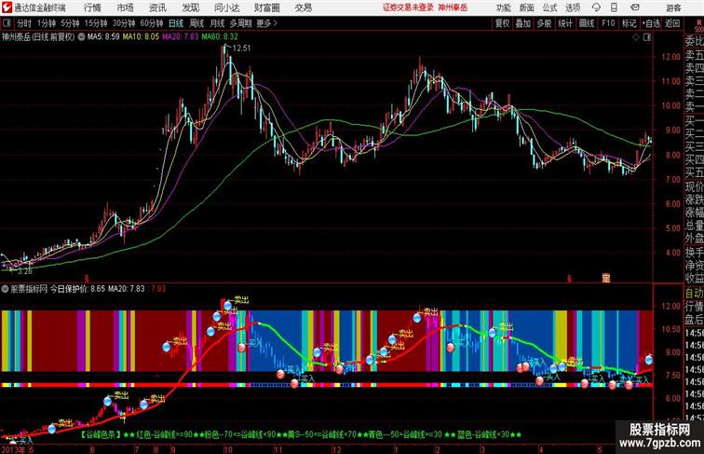
Task: Click the 叠加 overlay button
Action: [x=523, y=23]
